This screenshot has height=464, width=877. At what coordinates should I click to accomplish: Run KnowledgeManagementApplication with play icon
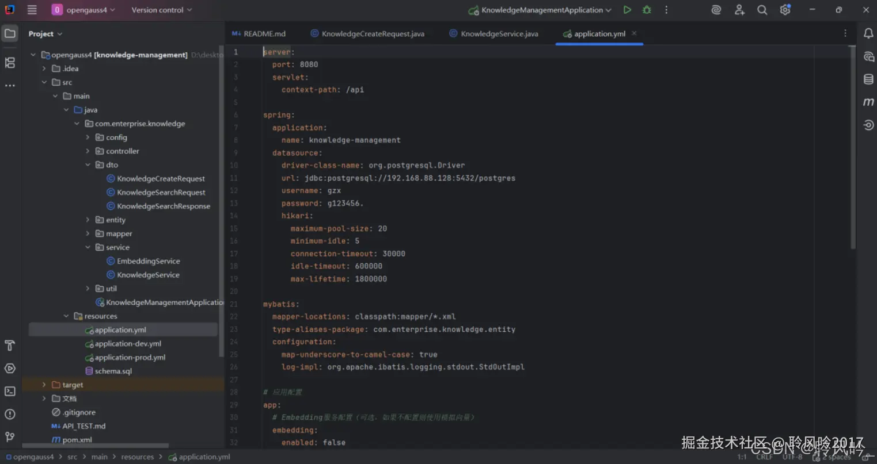[x=627, y=10]
